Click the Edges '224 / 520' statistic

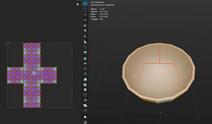click(104, 14)
